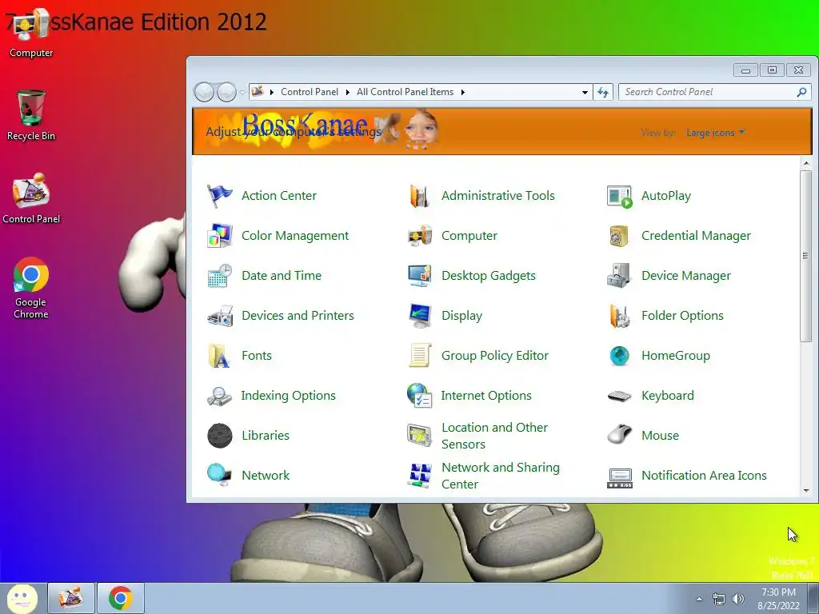
Task: Click the Fonts folder icon
Action: point(219,356)
